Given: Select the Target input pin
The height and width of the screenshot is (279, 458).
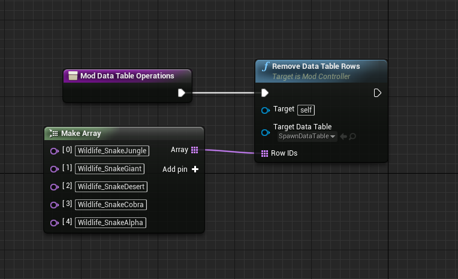Looking at the screenshot, I should pos(265,110).
